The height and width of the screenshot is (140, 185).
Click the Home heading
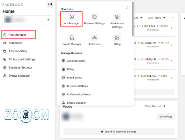8,11
